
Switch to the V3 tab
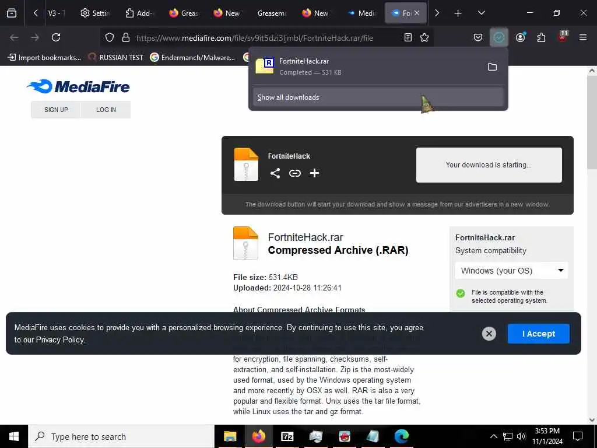(x=57, y=13)
